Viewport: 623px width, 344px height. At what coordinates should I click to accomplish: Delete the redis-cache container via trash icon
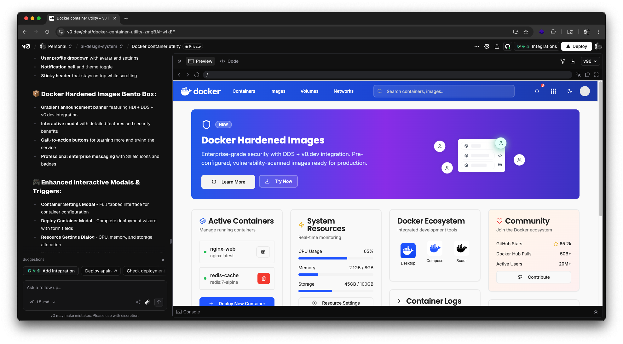tap(263, 278)
